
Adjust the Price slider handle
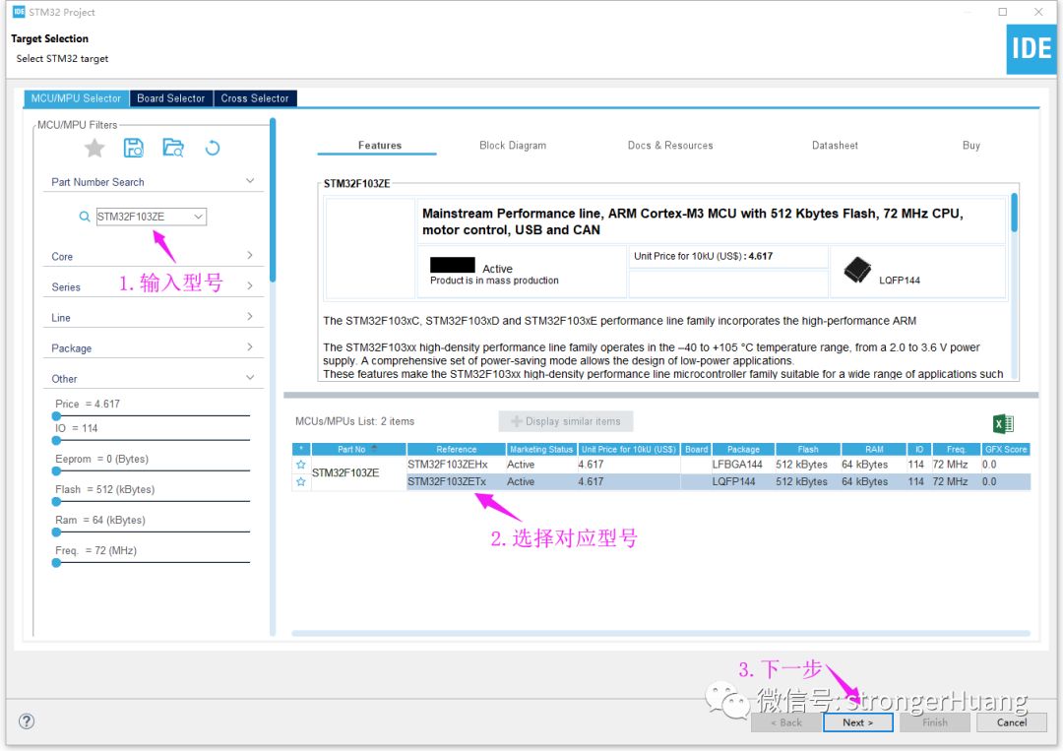point(57,415)
